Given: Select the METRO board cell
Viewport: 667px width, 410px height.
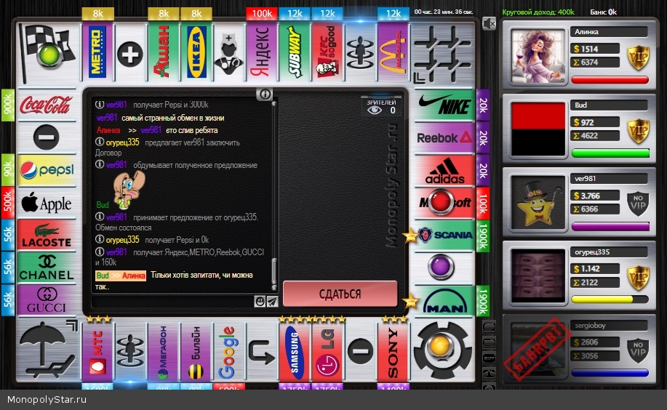Looking at the screenshot, I should tap(97, 52).
